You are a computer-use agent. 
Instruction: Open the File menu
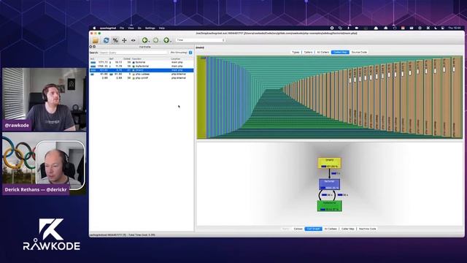pos(122,28)
